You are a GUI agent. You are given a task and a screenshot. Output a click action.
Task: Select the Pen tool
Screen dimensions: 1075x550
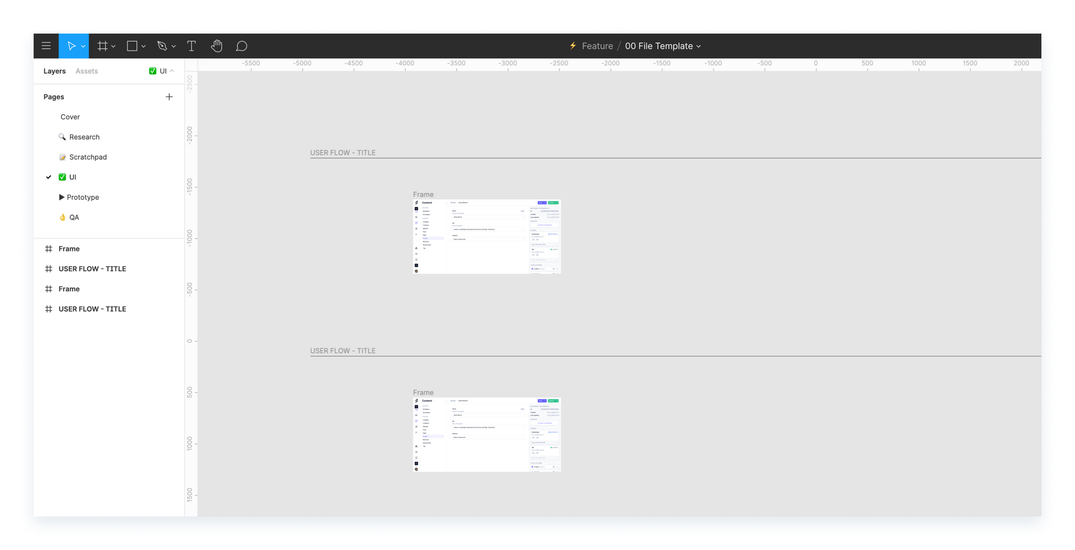162,46
